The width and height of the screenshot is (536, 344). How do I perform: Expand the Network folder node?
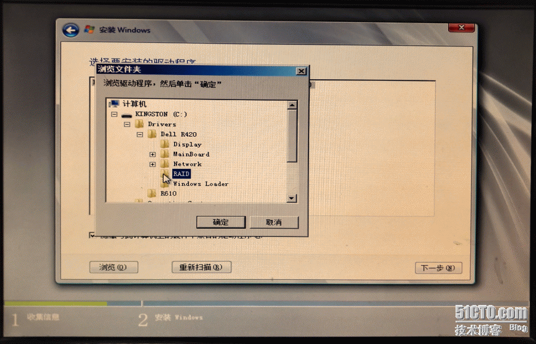point(152,164)
